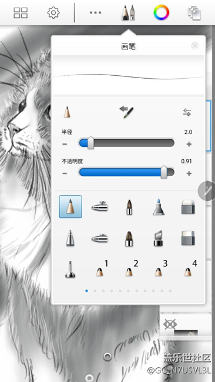
Task: Go to the second brush page dot
Action: coord(95,291)
